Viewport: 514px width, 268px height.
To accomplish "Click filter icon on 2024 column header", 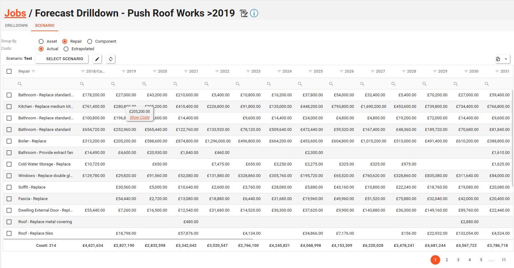I will pos(279,71).
